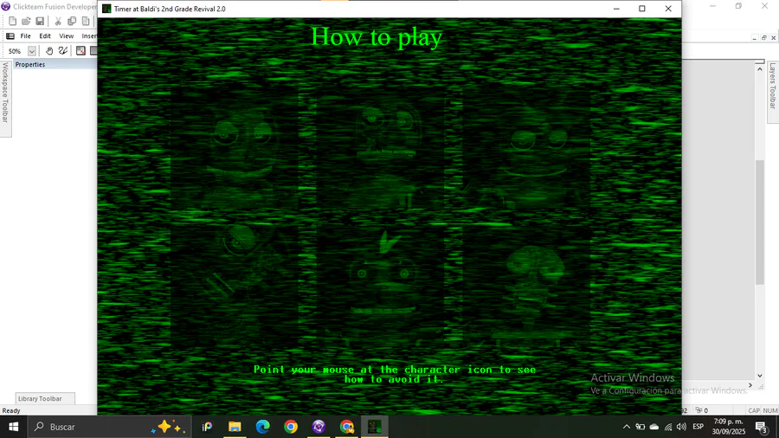Screen dimensions: 779x438
Task: Click the scroll down arrow in Clickteam editor
Action: point(760,376)
